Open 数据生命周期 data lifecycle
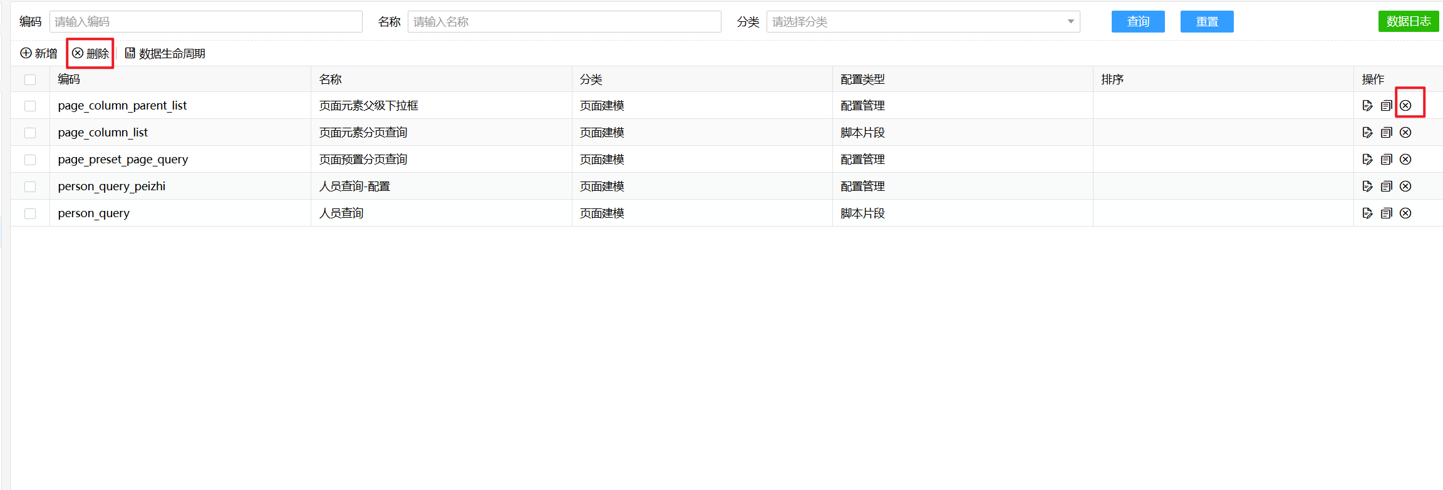Image resolution: width=1443 pixels, height=490 pixels. click(x=165, y=54)
